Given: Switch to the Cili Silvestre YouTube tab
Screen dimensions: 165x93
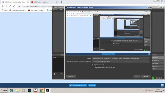Looking at the screenshot, I should click(x=44, y=2).
